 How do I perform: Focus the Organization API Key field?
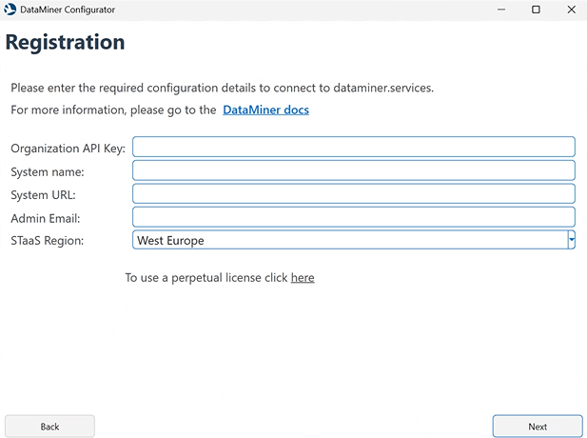(x=354, y=147)
